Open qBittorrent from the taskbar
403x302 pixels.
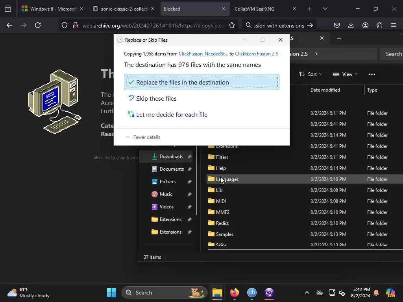pos(251,293)
